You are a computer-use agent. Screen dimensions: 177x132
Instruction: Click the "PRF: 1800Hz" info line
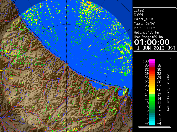(x=145, y=28)
